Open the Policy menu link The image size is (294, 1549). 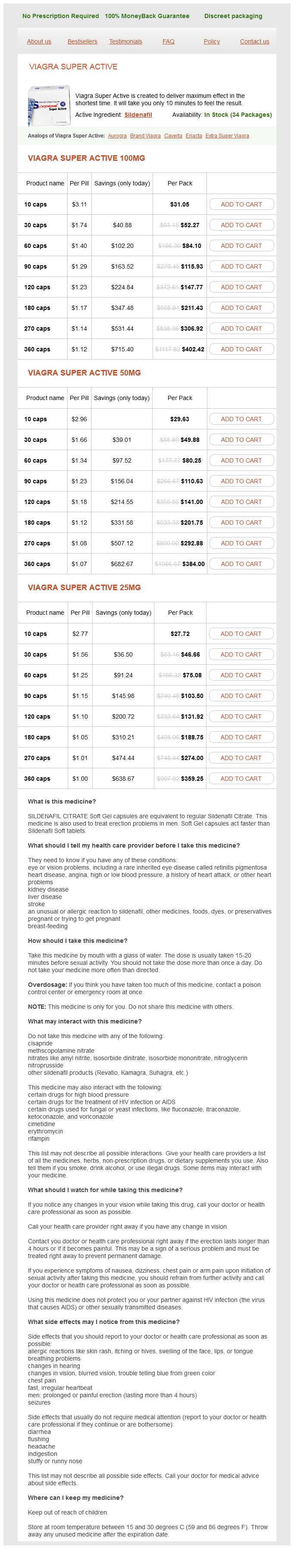[212, 41]
